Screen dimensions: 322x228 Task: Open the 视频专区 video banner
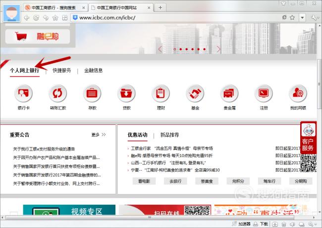pos(69,210)
